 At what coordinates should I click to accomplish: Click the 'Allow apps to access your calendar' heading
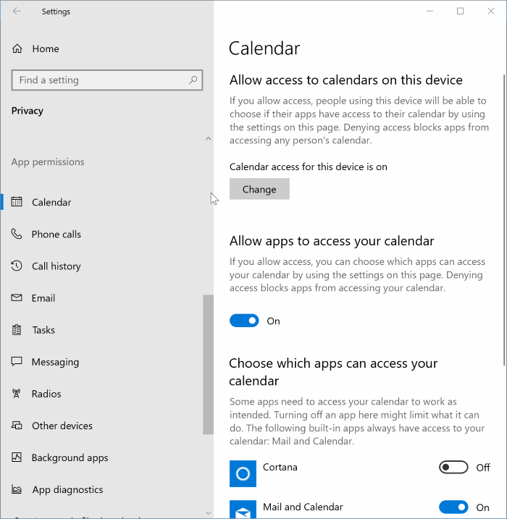(332, 241)
